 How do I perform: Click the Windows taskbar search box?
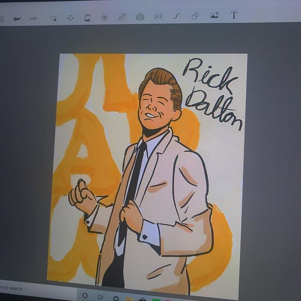[38, 290]
